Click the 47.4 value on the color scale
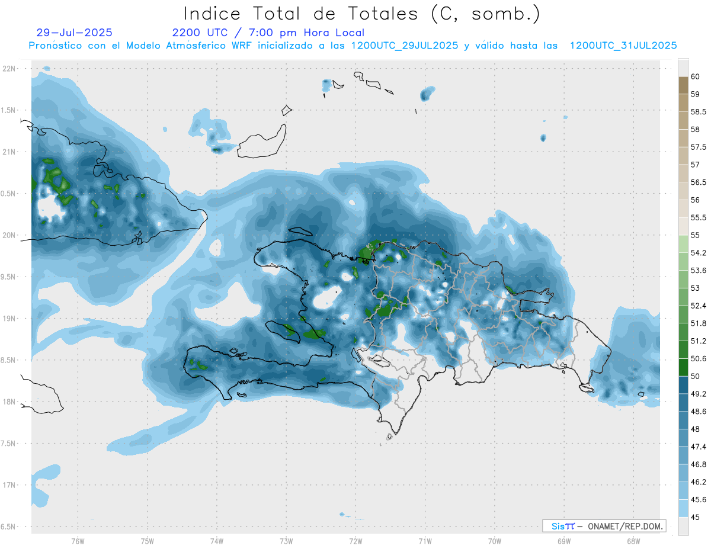Image resolution: width=711 pixels, height=549 pixels. point(698,447)
